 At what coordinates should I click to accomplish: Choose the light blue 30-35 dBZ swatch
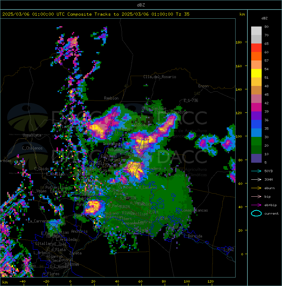coord(256,133)
